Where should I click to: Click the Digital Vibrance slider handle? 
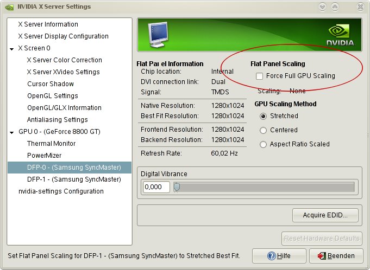click(x=177, y=187)
